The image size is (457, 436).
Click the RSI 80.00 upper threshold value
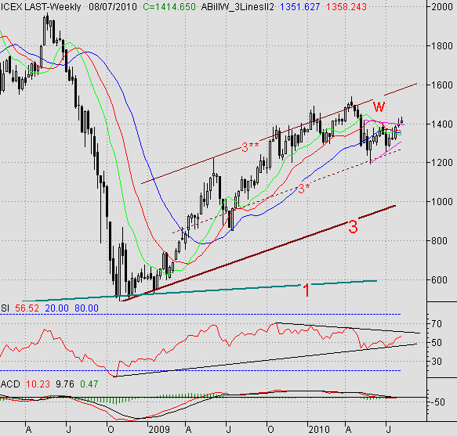tap(86, 308)
